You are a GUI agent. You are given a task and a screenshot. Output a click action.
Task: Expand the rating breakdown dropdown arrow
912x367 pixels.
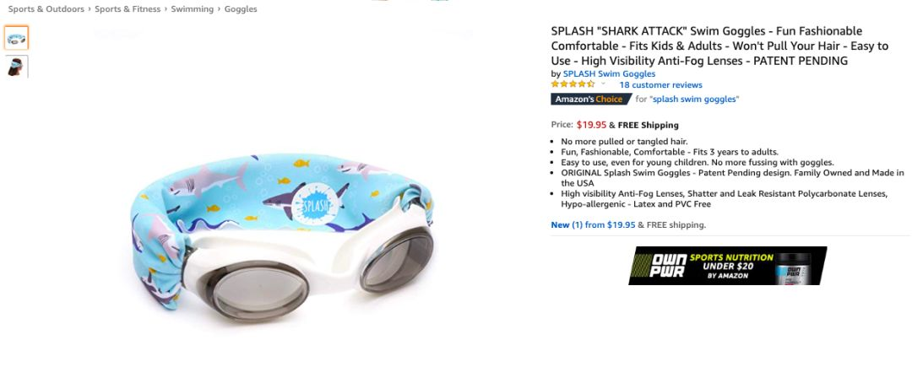coord(603,84)
